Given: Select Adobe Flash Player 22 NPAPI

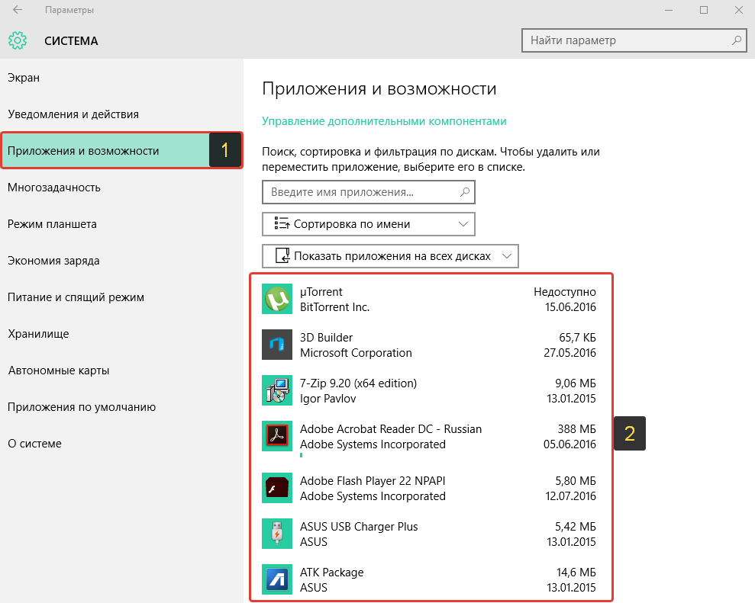Looking at the screenshot, I should coord(373,481).
